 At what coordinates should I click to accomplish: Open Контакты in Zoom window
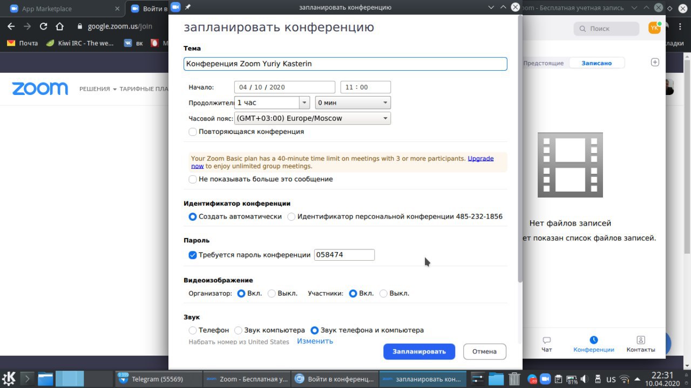(641, 344)
